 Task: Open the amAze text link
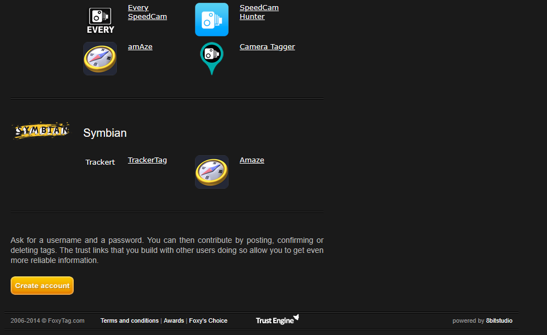140,47
